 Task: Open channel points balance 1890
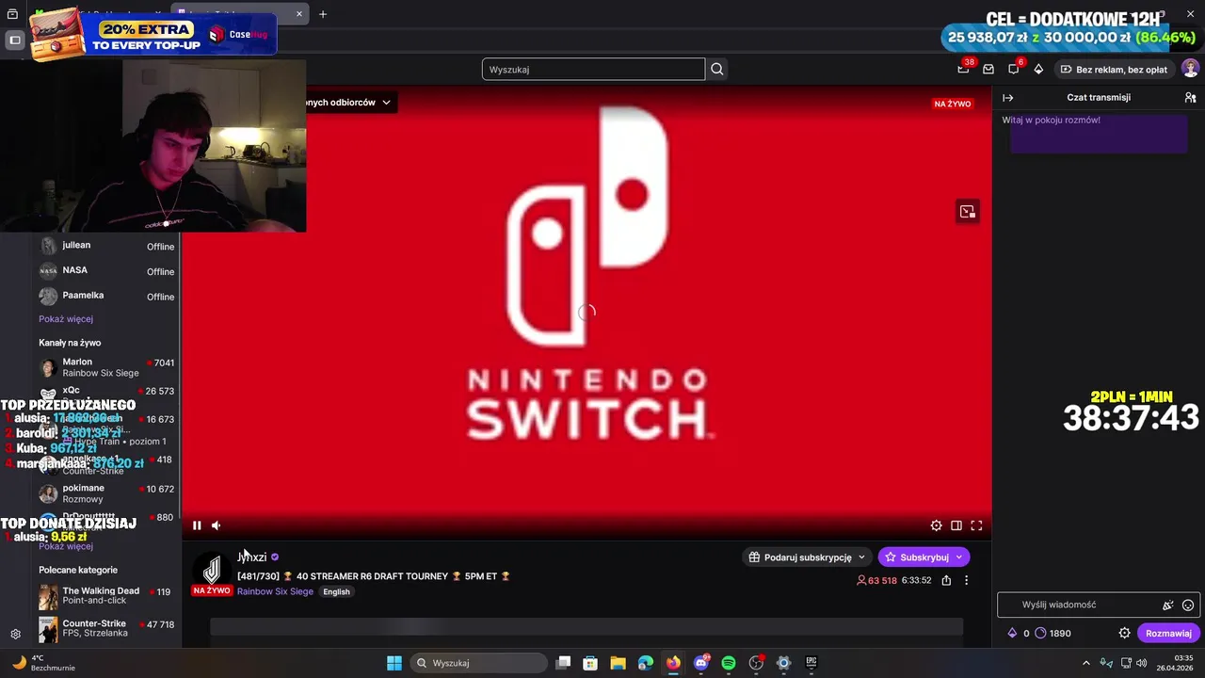[x=1052, y=633]
